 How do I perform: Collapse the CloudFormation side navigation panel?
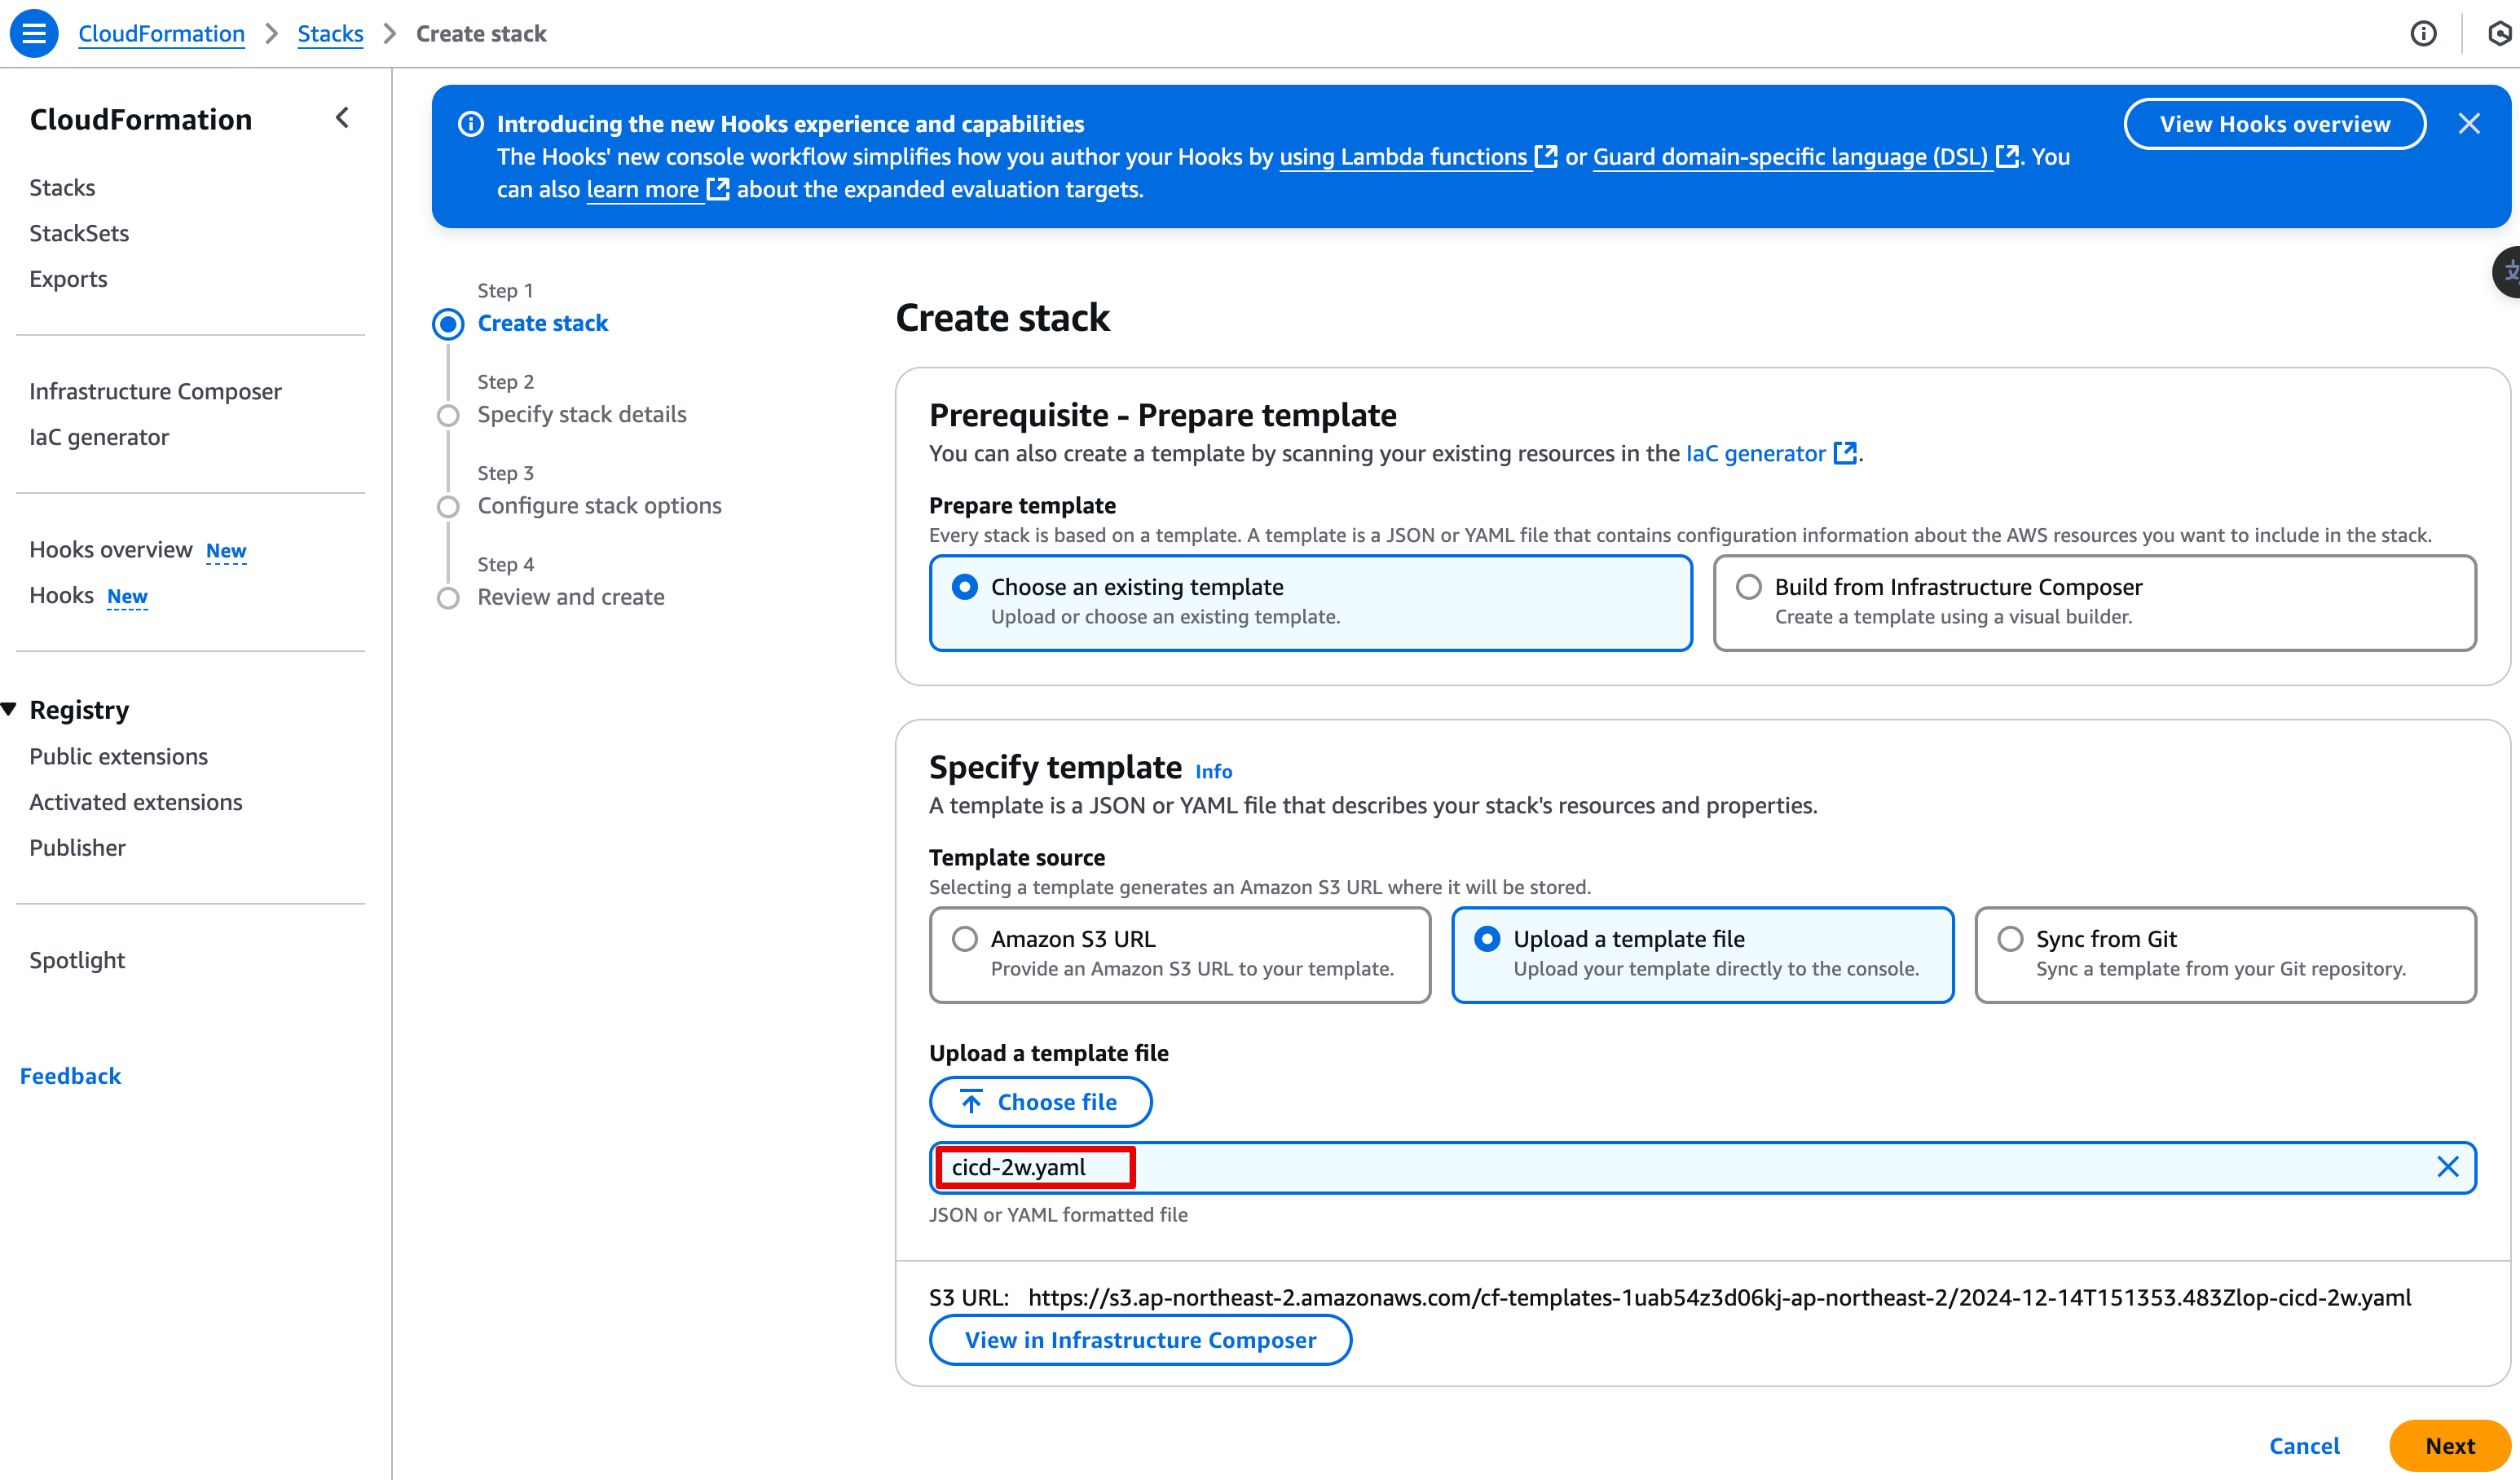tap(342, 118)
